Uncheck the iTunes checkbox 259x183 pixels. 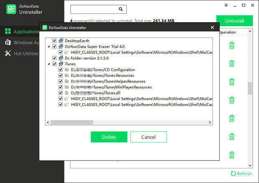click(x=54, y=64)
